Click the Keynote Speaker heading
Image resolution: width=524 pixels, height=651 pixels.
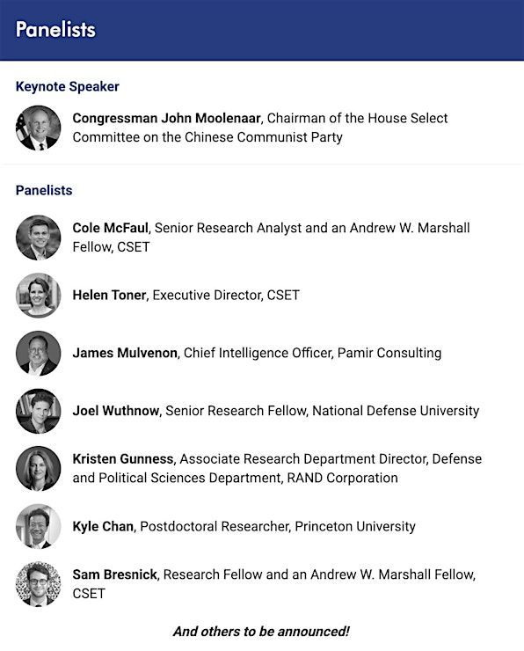tap(67, 86)
